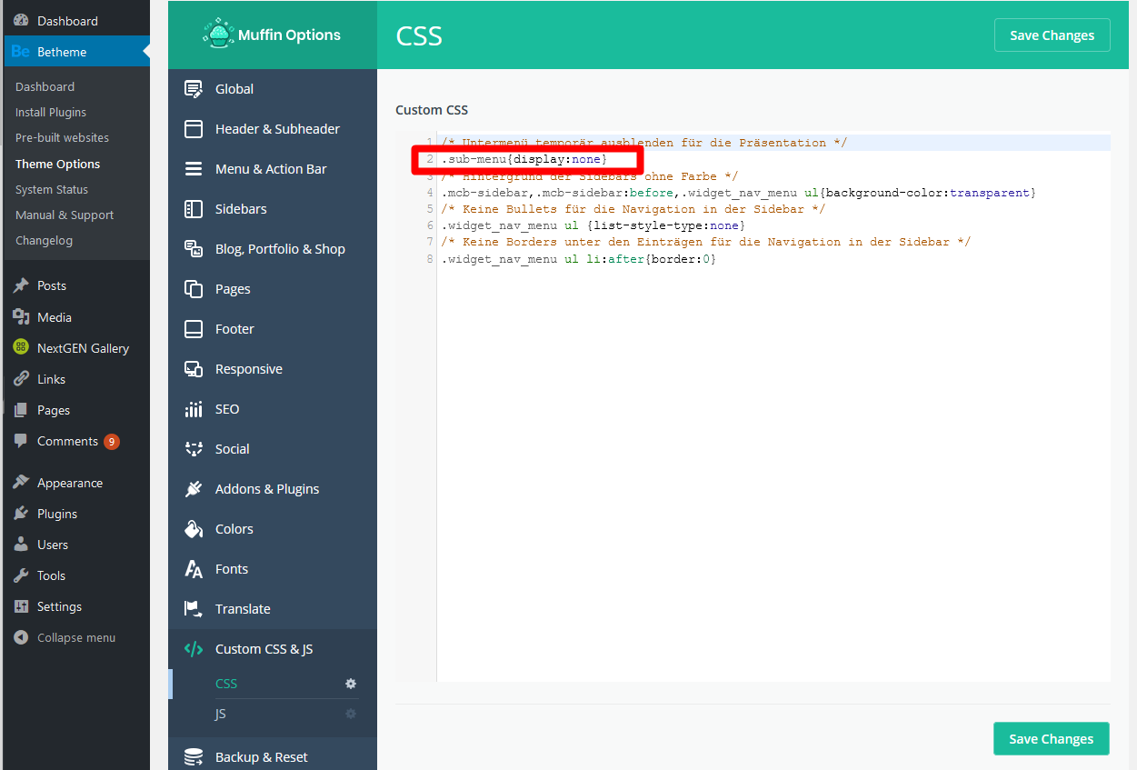Screen dimensions: 1137x770
Task: Click the Menu & Action Bar hamburger icon
Action: pyautogui.click(x=194, y=169)
